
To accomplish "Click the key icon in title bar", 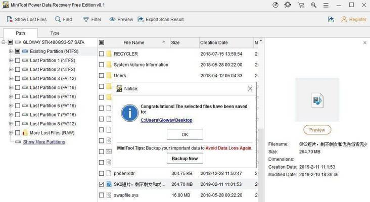I will (x=313, y=5).
